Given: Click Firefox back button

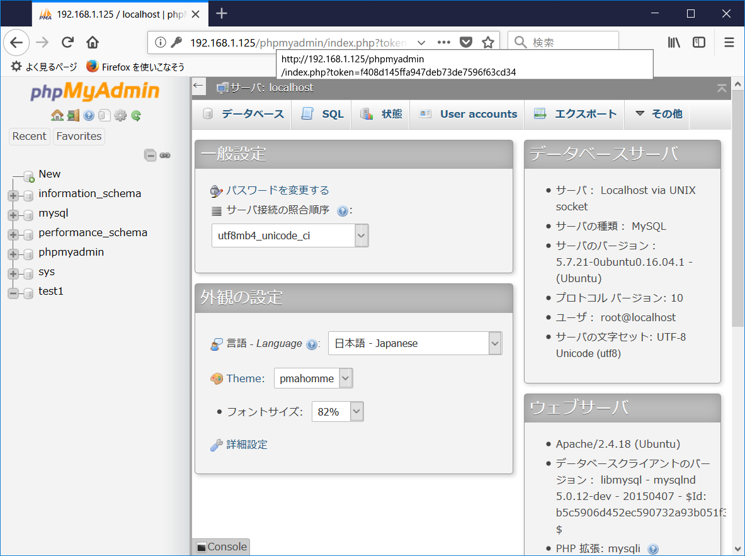Looking at the screenshot, I should click(x=16, y=42).
